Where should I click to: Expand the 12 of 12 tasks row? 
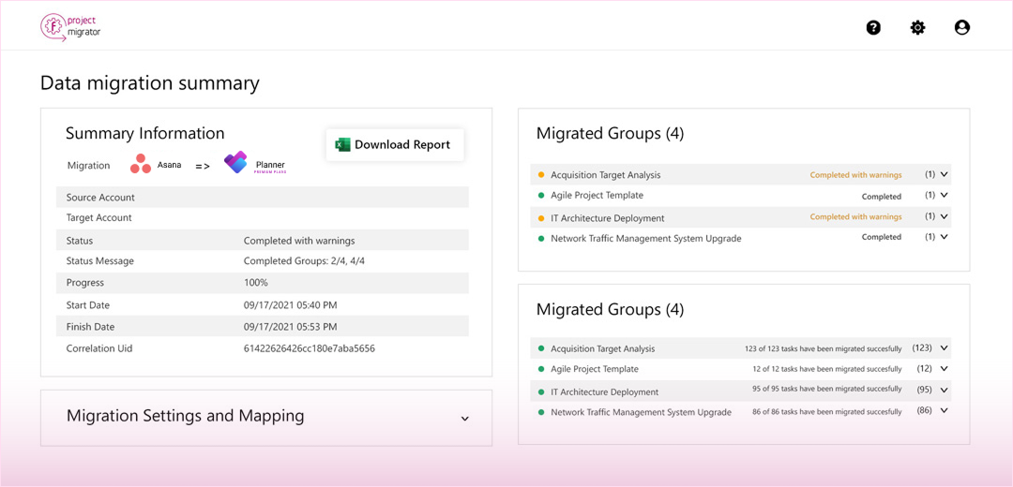pos(944,369)
